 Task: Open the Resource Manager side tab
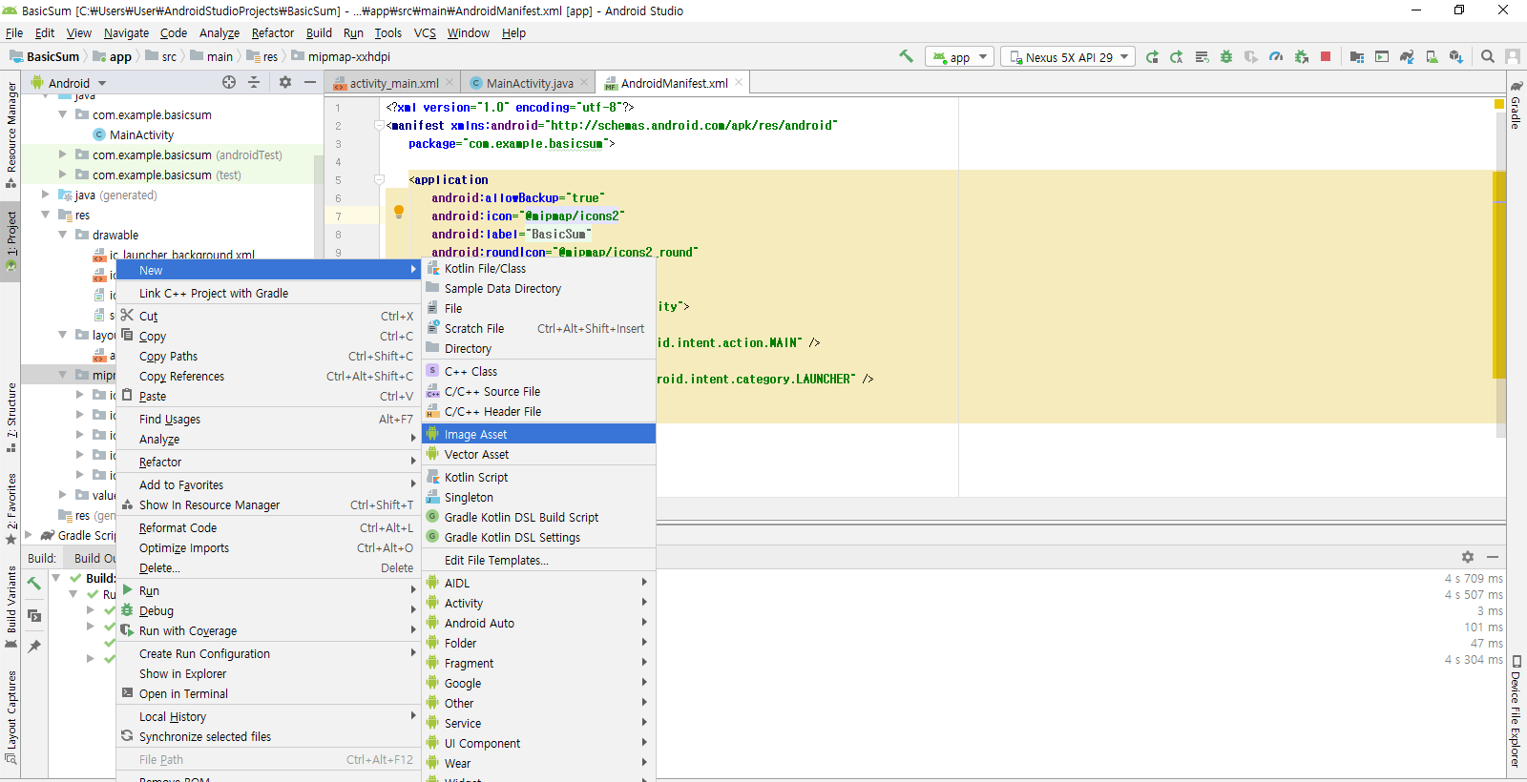click(x=11, y=134)
